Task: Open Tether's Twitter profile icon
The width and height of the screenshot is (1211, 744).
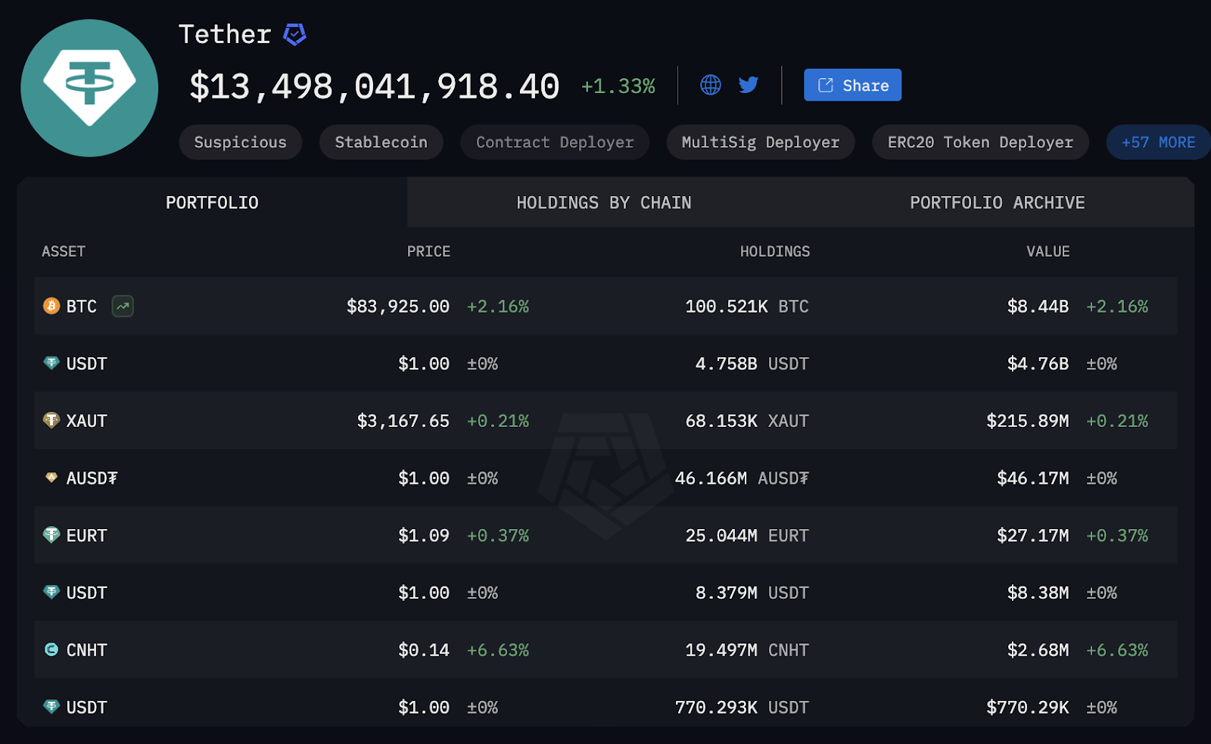Action: pyautogui.click(x=749, y=85)
